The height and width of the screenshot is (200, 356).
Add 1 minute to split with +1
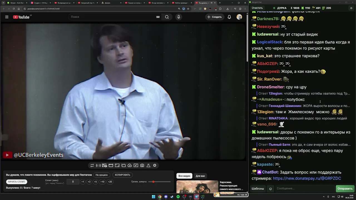pos(83,182)
